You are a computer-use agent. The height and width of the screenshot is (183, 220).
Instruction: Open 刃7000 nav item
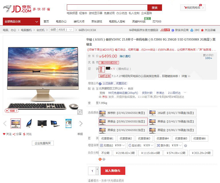(157, 22)
